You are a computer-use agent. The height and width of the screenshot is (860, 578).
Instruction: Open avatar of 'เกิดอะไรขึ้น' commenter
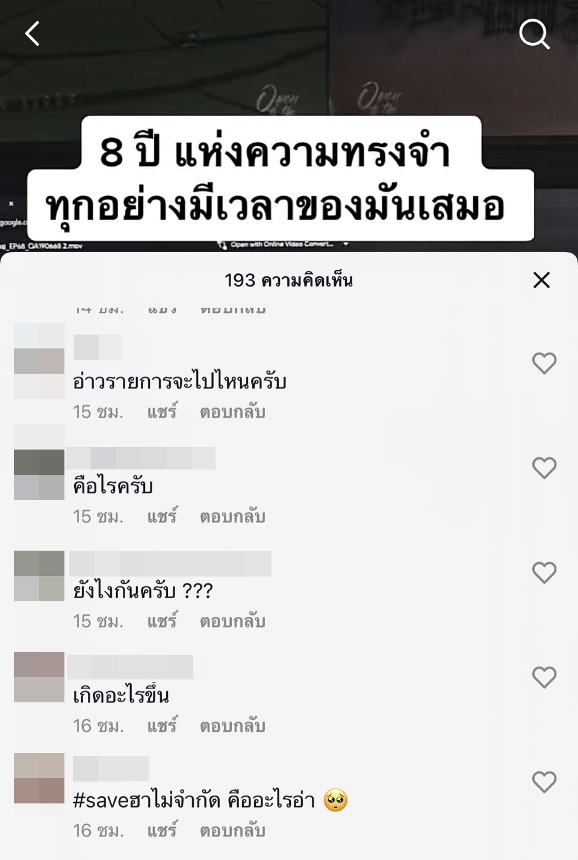point(39,677)
